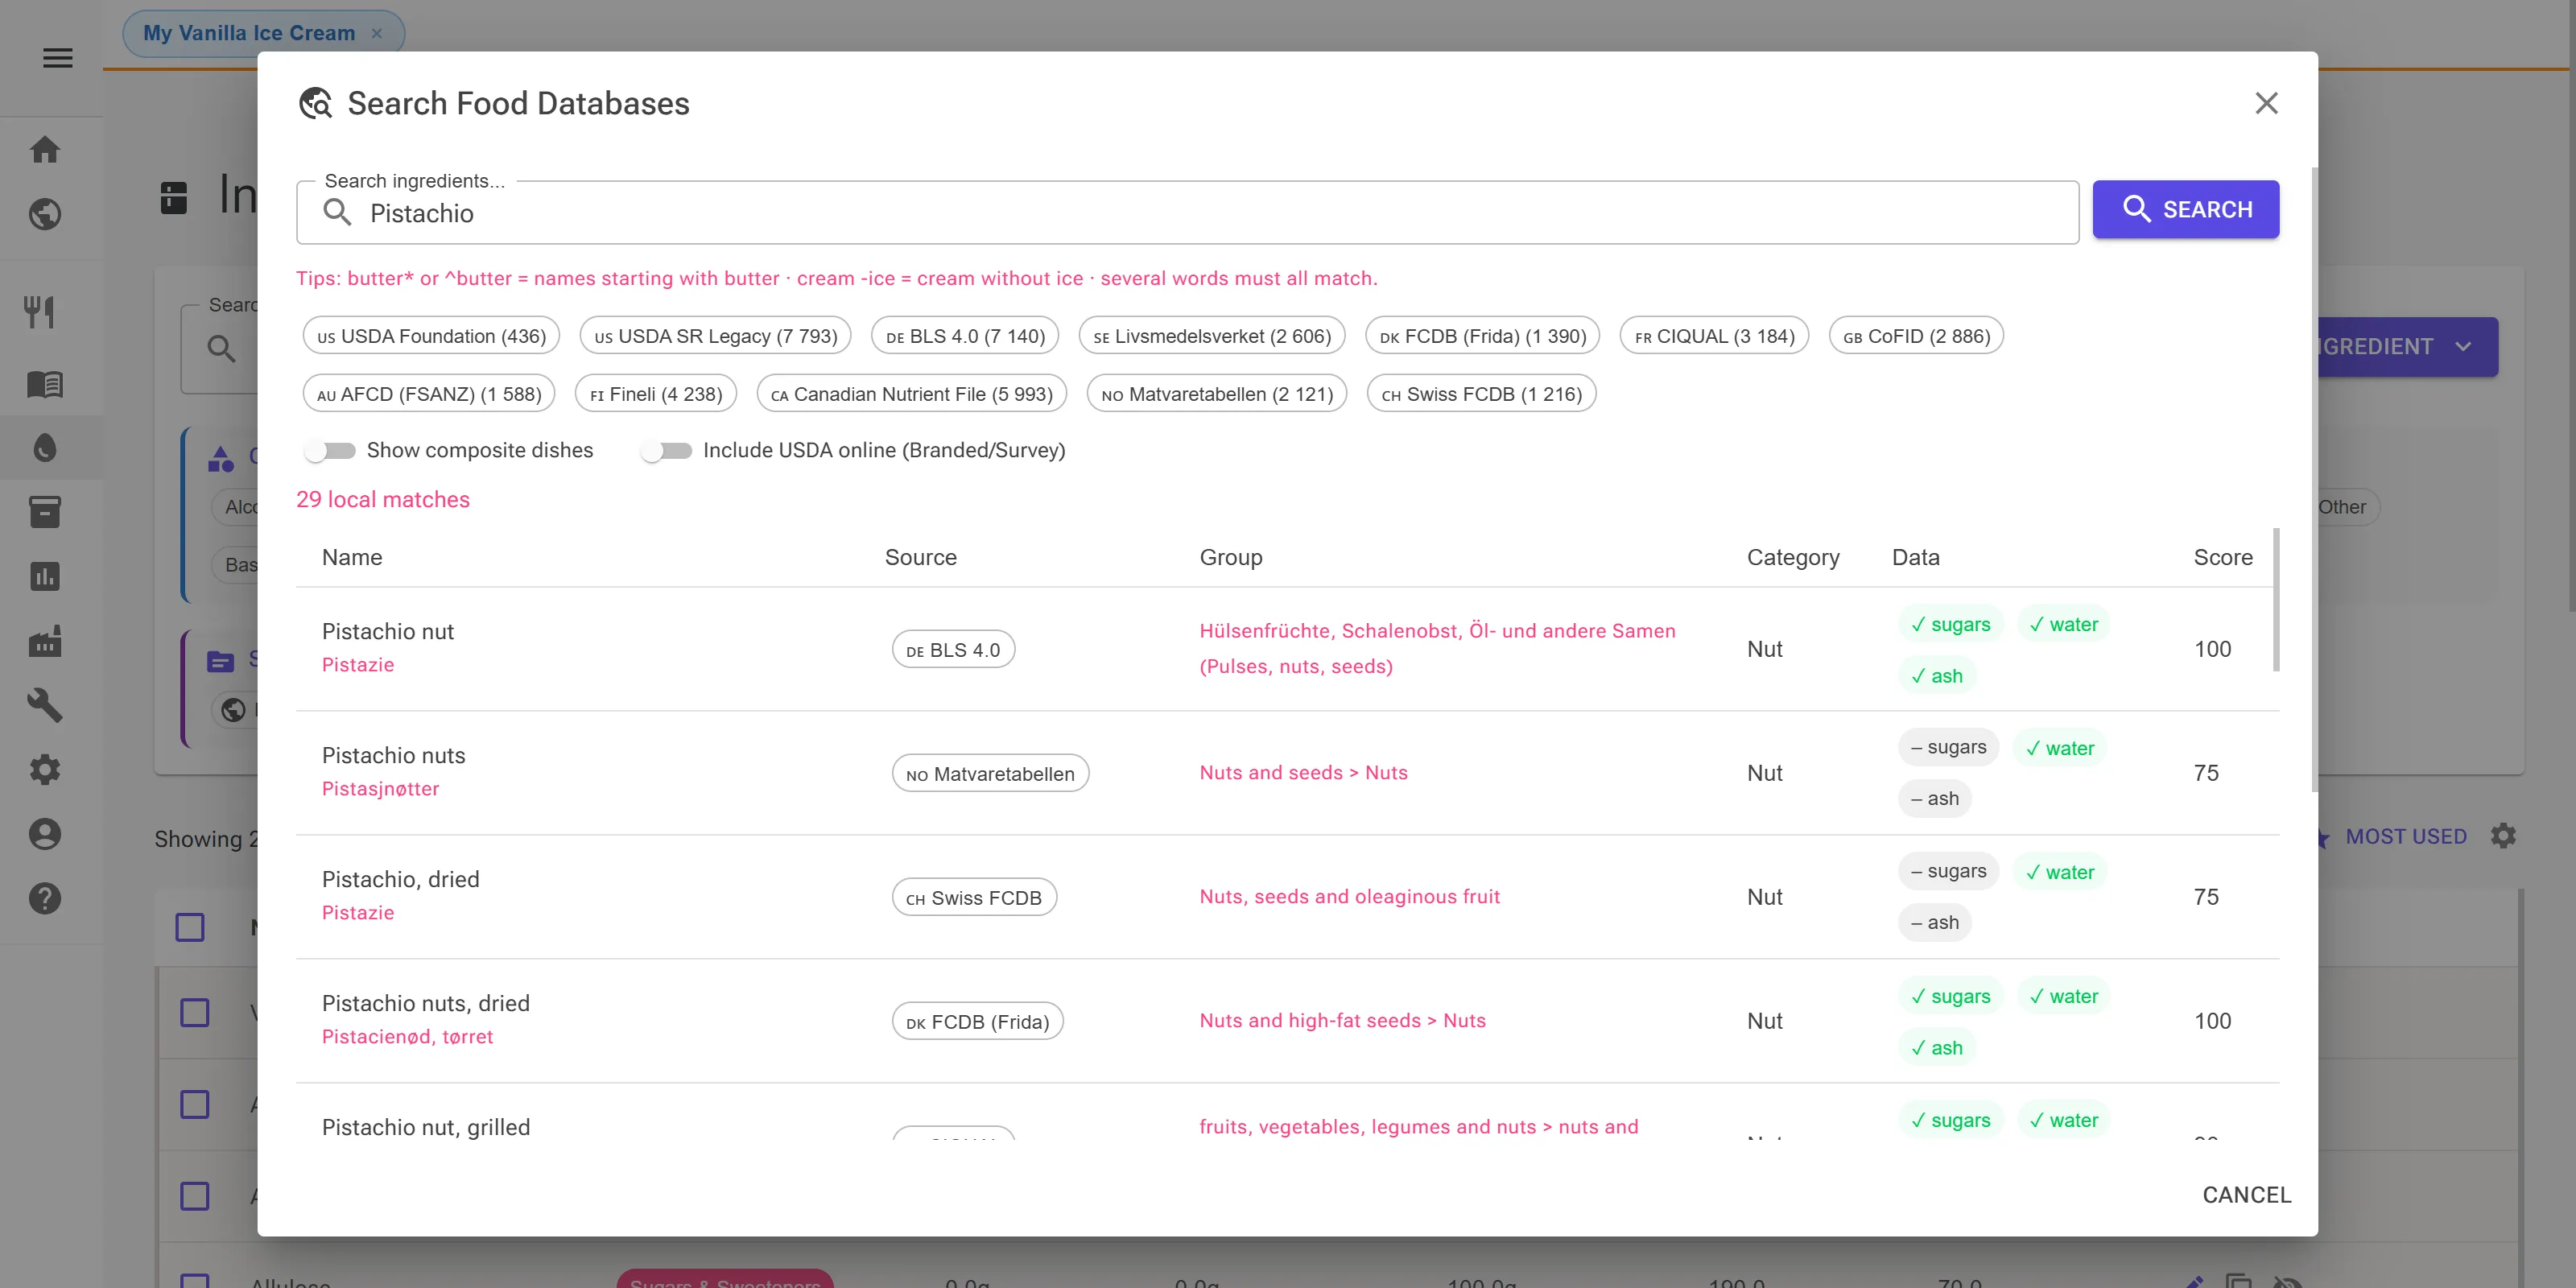Sort results by the Source column
The width and height of the screenshot is (2576, 1288).
click(x=920, y=557)
